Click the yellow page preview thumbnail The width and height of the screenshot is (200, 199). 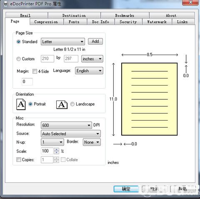pos(150,99)
